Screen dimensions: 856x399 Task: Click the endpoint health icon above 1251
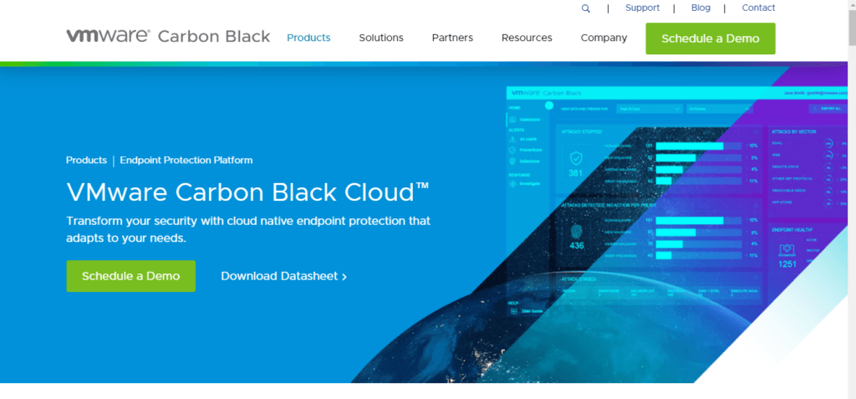point(787,250)
